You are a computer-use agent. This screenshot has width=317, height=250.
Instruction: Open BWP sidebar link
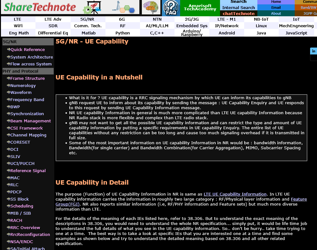click(x=15, y=107)
